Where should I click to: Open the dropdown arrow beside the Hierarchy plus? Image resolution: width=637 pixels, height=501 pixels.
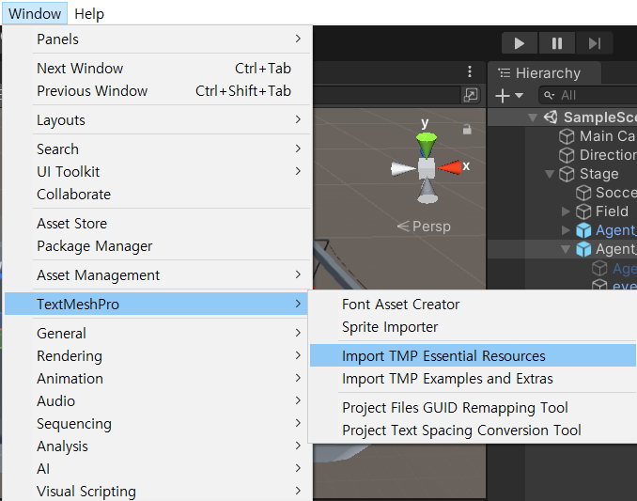[x=519, y=96]
